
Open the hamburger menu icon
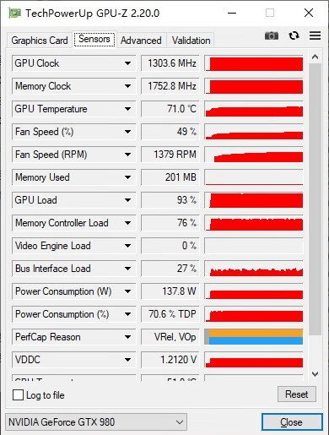pyautogui.click(x=315, y=35)
